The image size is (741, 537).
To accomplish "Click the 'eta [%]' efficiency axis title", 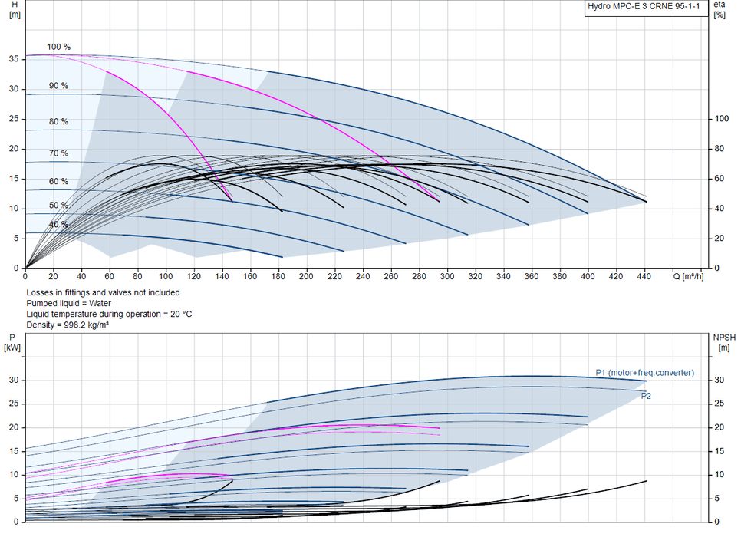I will click(720, 9).
